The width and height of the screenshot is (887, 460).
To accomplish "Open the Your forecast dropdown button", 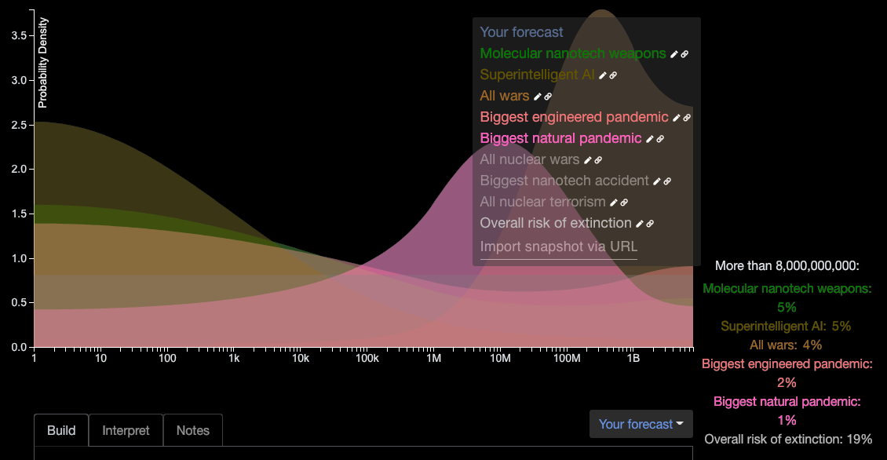I will [x=641, y=424].
